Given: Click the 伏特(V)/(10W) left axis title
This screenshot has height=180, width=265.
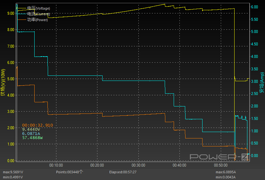Looking at the screenshot, I should (x=3, y=82).
